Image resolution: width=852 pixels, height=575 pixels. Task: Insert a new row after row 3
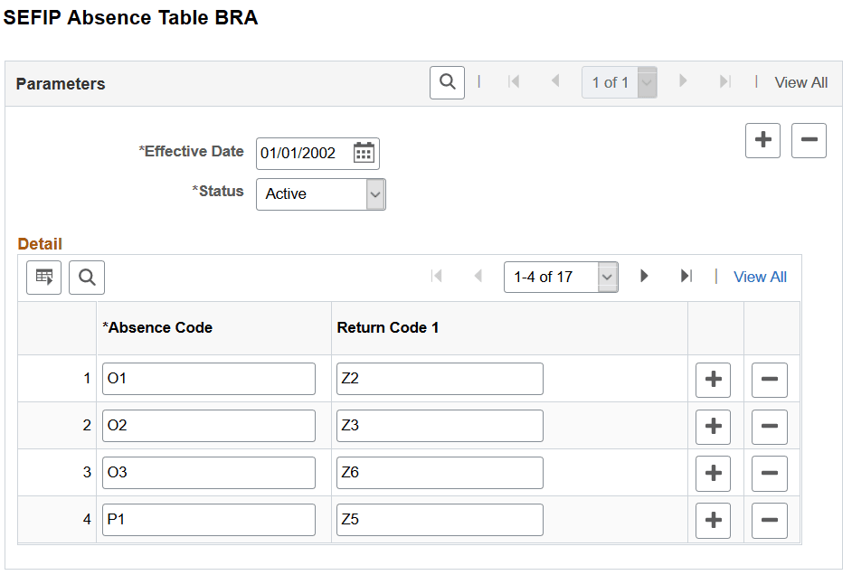pos(713,473)
